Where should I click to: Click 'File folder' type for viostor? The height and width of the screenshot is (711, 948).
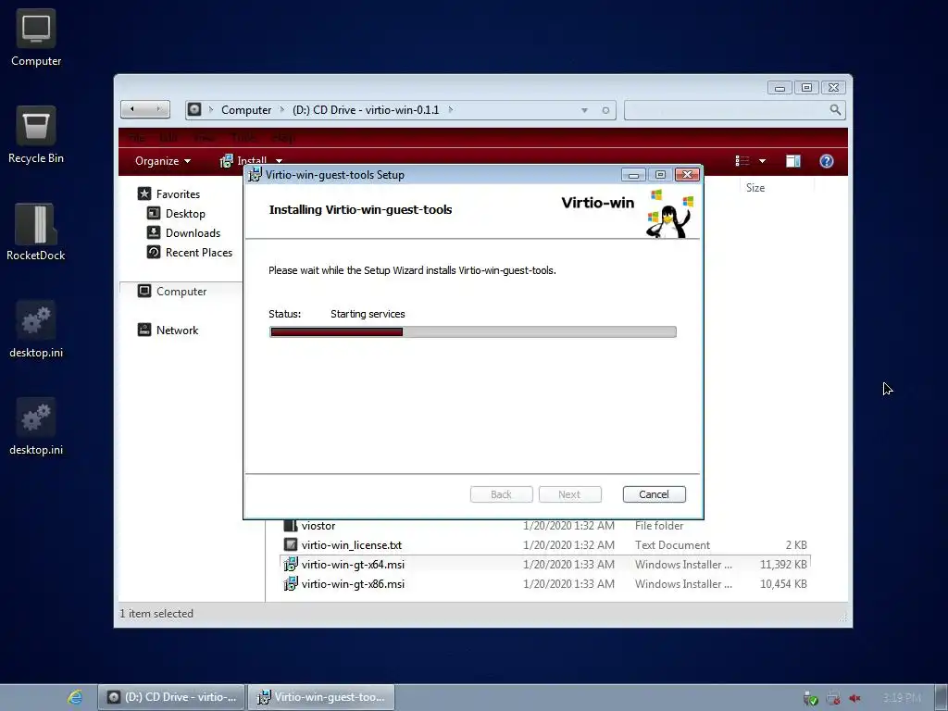click(x=659, y=526)
